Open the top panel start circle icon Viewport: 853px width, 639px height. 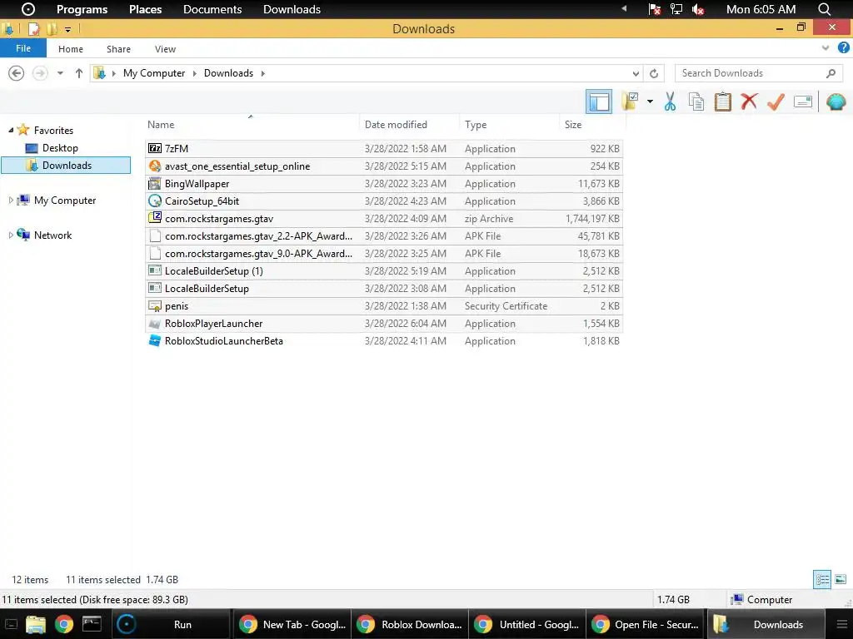[x=27, y=9]
